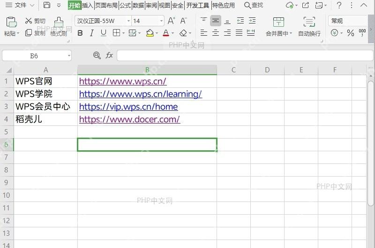
Task: Expand the quick access toolbar dropdown arrow
Action: coord(59,5)
